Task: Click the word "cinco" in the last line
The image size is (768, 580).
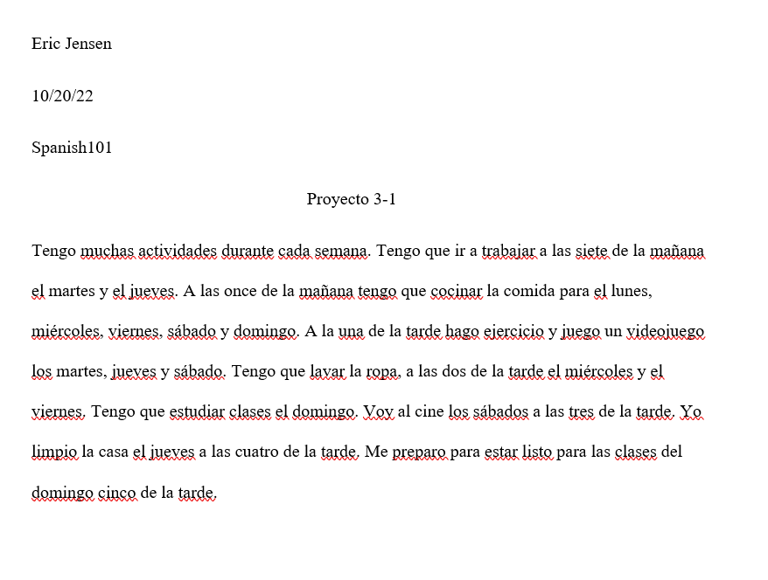Action: pyautogui.click(x=117, y=493)
